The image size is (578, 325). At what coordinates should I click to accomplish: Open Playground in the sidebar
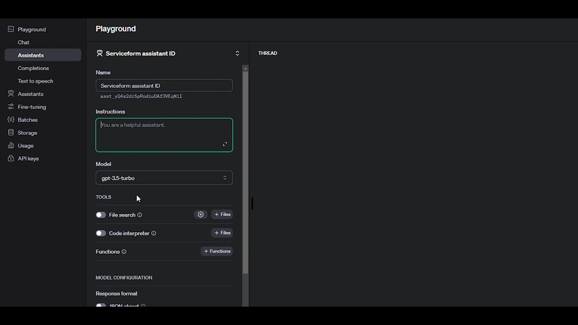[32, 29]
